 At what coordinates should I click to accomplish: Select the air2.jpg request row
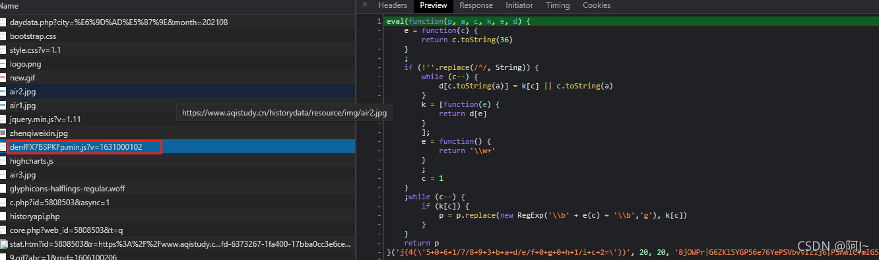coord(178,92)
